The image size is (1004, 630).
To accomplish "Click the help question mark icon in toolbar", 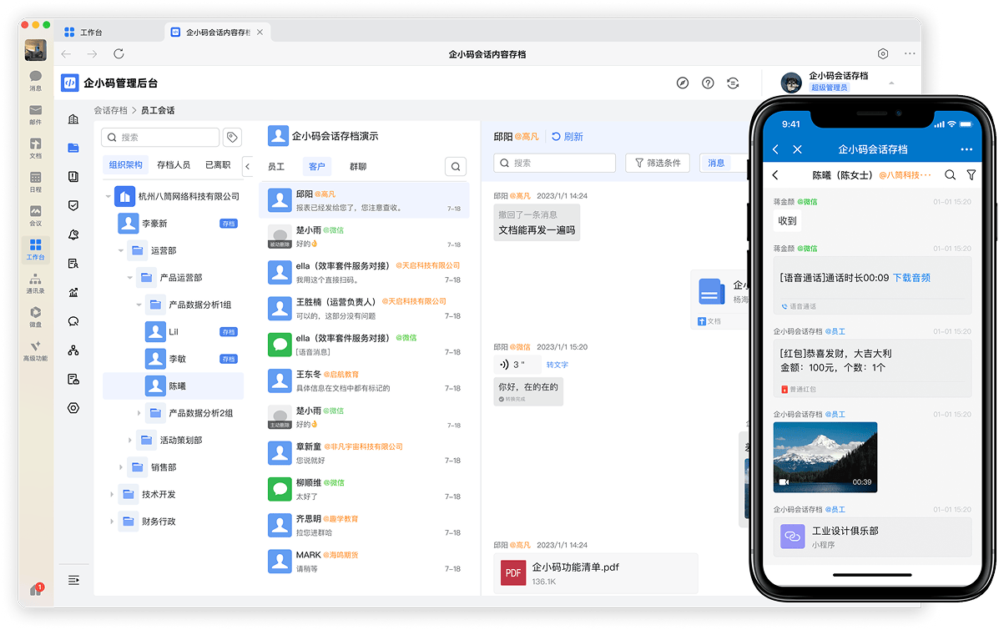I will [708, 83].
